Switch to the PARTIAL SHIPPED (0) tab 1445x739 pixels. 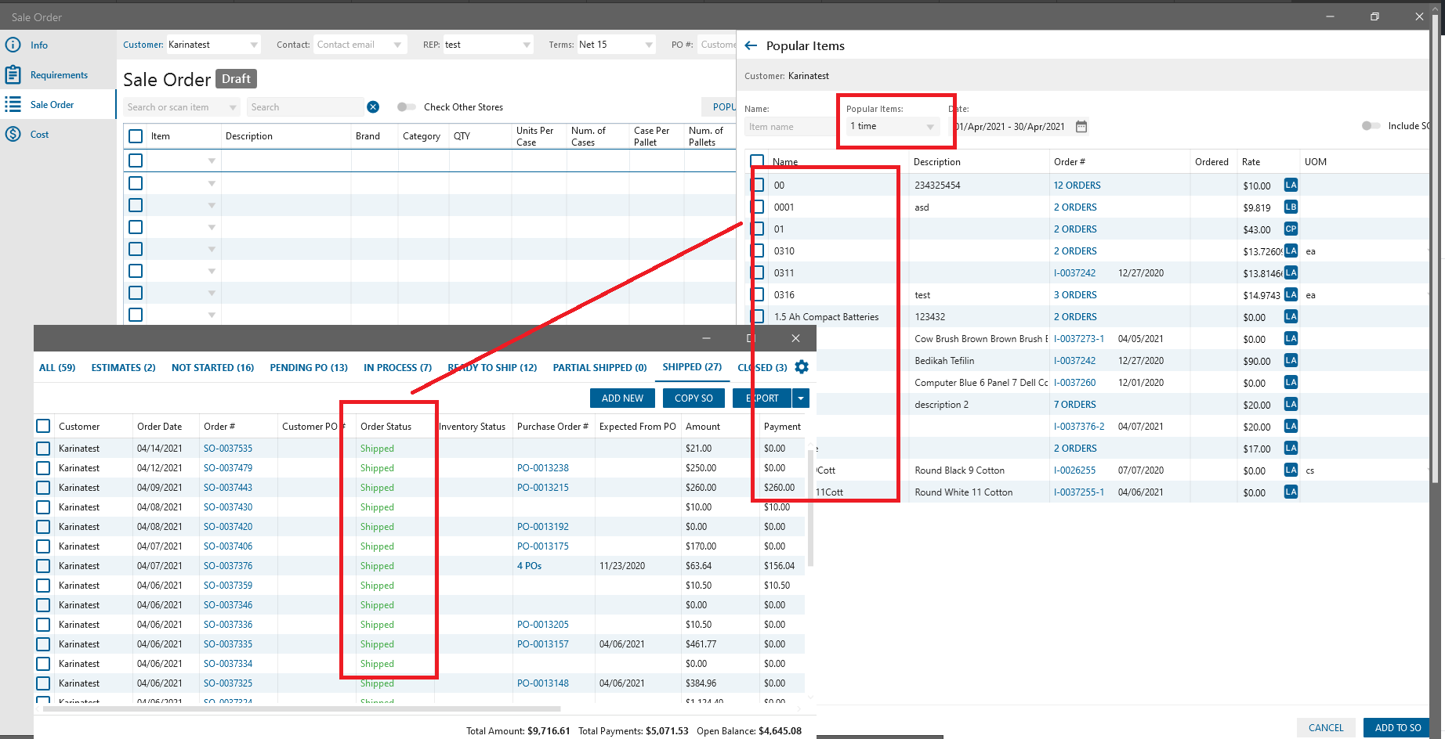(599, 367)
